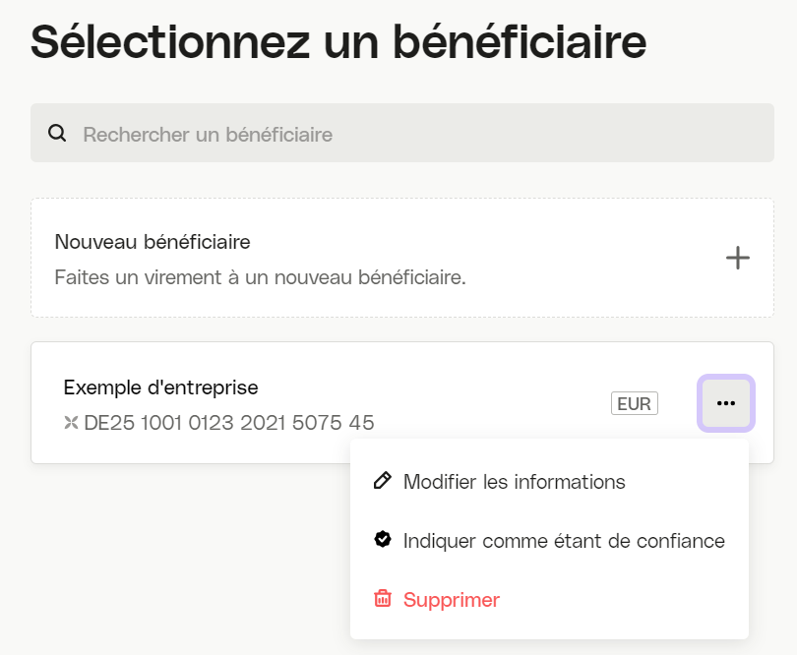
Task: Collapse the three-dots options menu button
Action: [726, 403]
